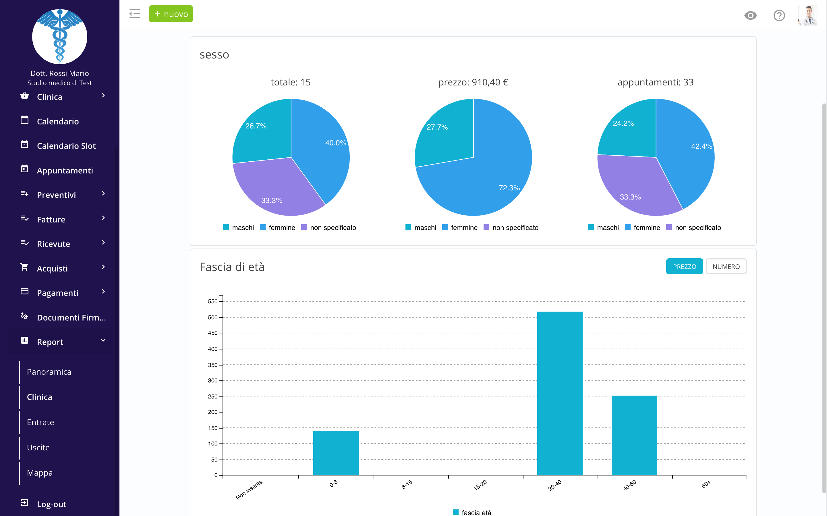Toggle femmine legend swatch in totale chart
The width and height of the screenshot is (827, 516).
coord(263,227)
